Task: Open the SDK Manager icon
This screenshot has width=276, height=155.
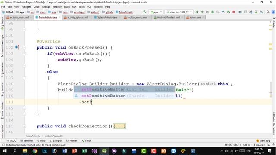Action: click(x=261, y=12)
